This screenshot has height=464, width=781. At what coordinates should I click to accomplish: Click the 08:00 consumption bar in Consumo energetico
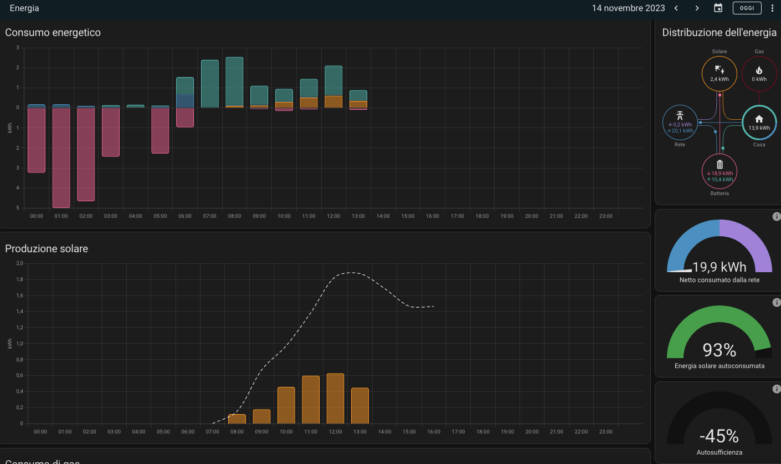coord(234,80)
